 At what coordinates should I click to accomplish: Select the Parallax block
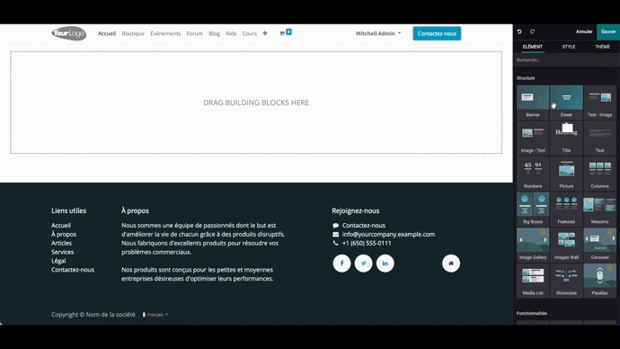600,280
